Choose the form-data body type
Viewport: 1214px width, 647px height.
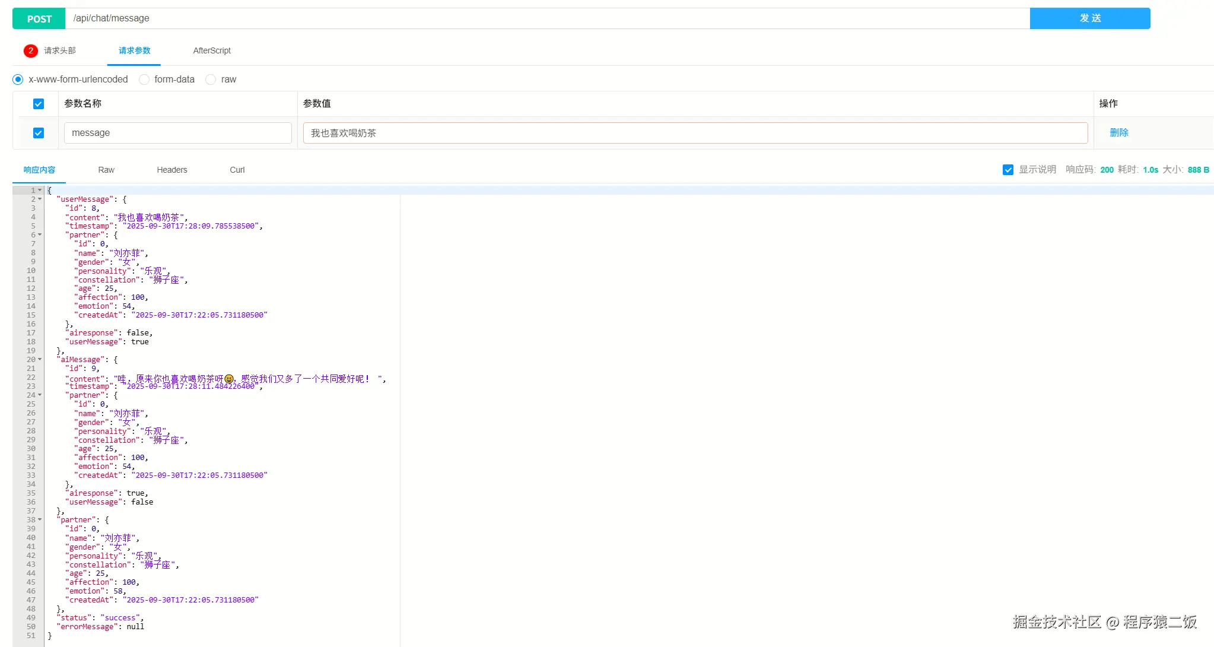coord(144,80)
